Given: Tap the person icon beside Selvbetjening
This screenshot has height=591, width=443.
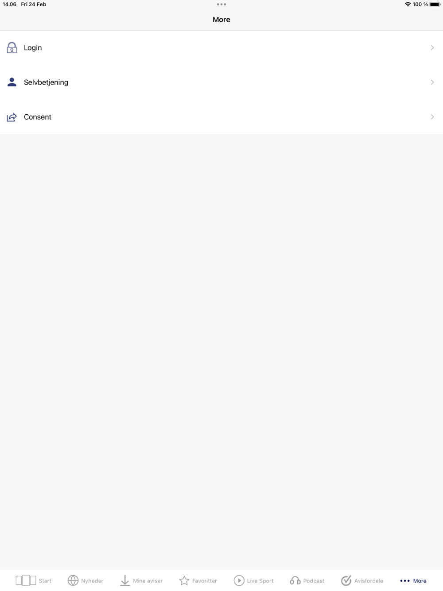Looking at the screenshot, I should click(x=12, y=82).
